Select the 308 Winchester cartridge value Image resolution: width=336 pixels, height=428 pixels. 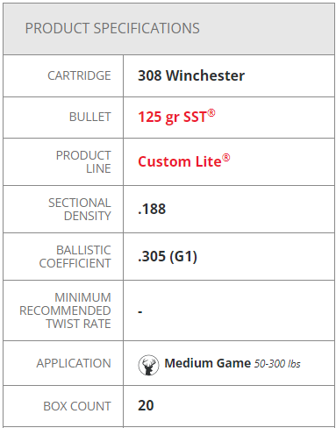click(191, 75)
